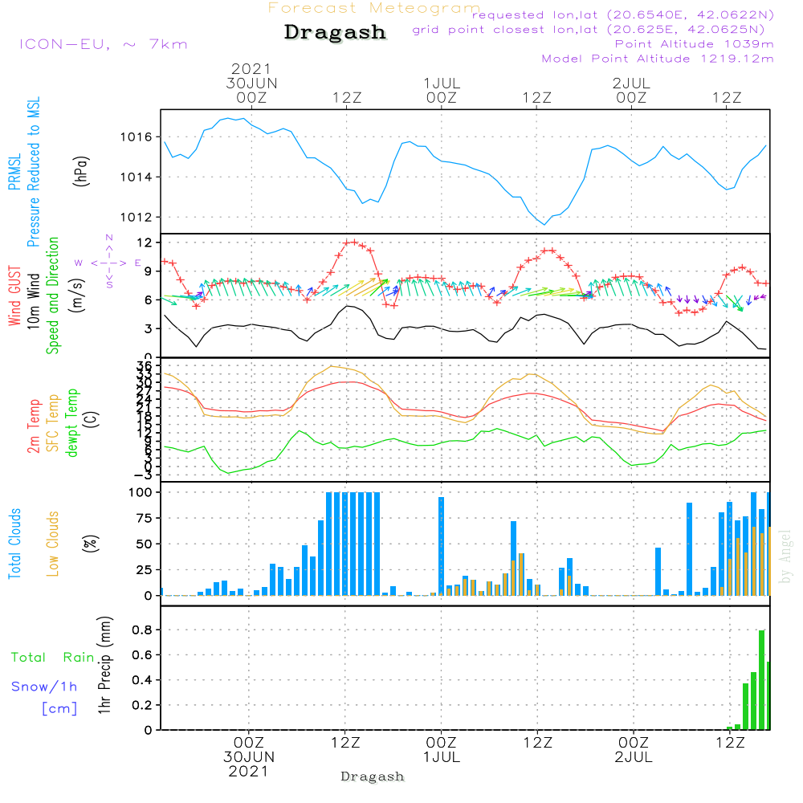Select the orange 'Low Clouds' label
803x803 pixels.
tap(52, 544)
